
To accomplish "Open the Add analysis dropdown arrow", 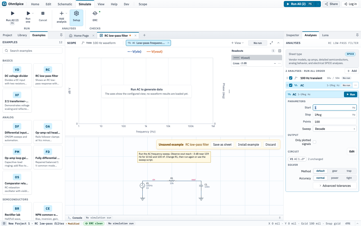I will [x=66, y=13].
